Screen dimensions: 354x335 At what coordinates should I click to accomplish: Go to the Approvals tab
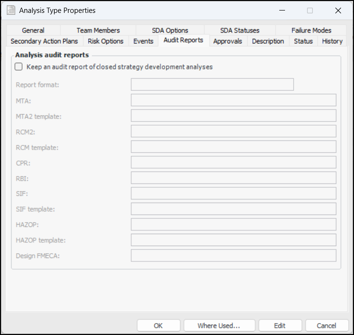tap(228, 41)
